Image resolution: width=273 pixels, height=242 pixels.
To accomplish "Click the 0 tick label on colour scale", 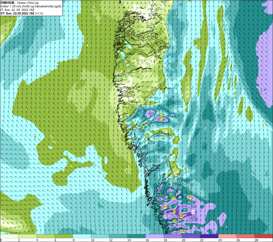I will click(x=1, y=240).
